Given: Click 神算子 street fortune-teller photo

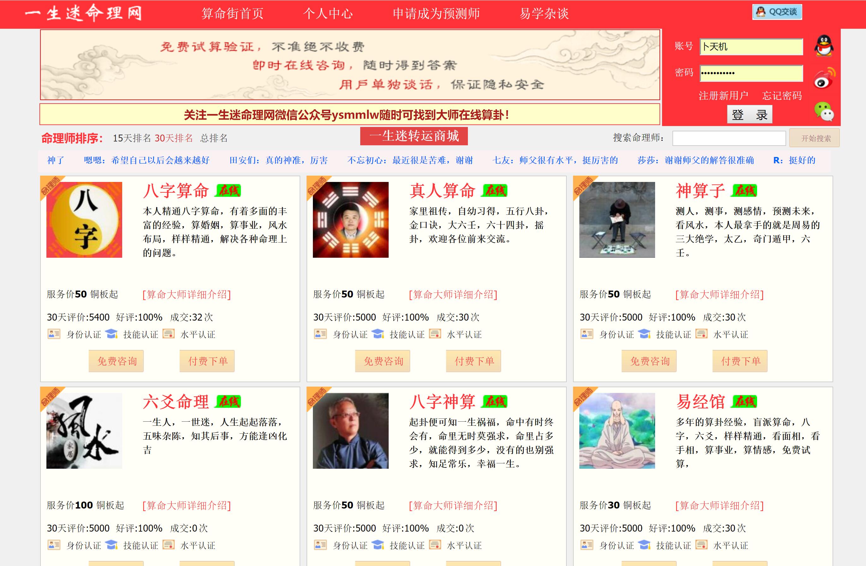Looking at the screenshot, I should (x=617, y=220).
